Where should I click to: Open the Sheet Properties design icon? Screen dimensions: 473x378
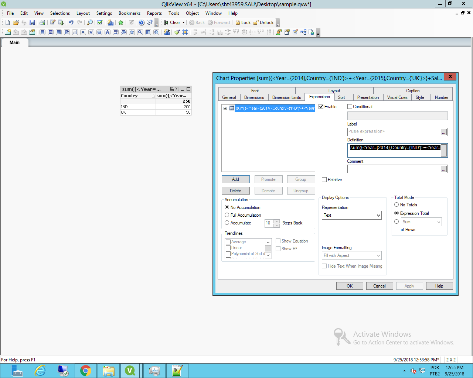tap(32, 32)
